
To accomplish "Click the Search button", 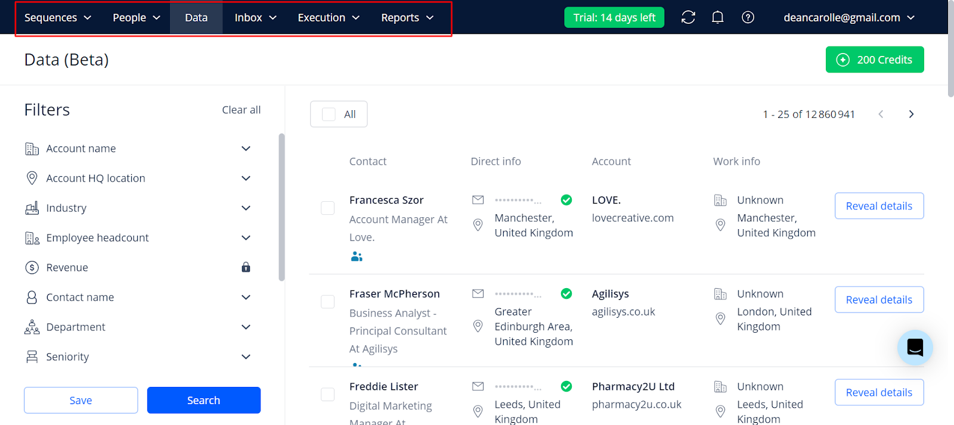I will tap(203, 400).
